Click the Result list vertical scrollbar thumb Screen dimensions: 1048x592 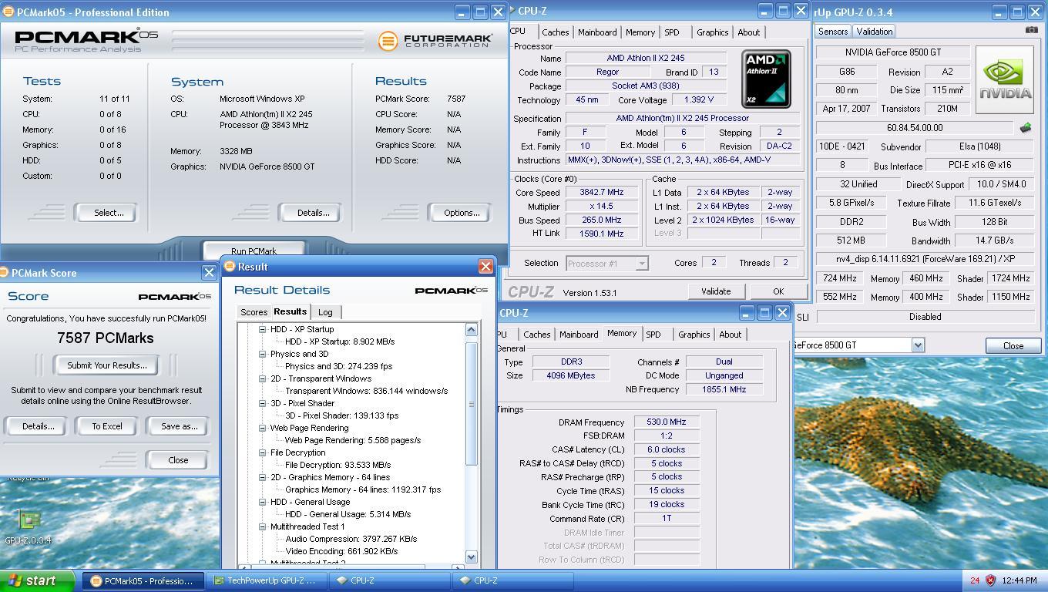point(472,403)
